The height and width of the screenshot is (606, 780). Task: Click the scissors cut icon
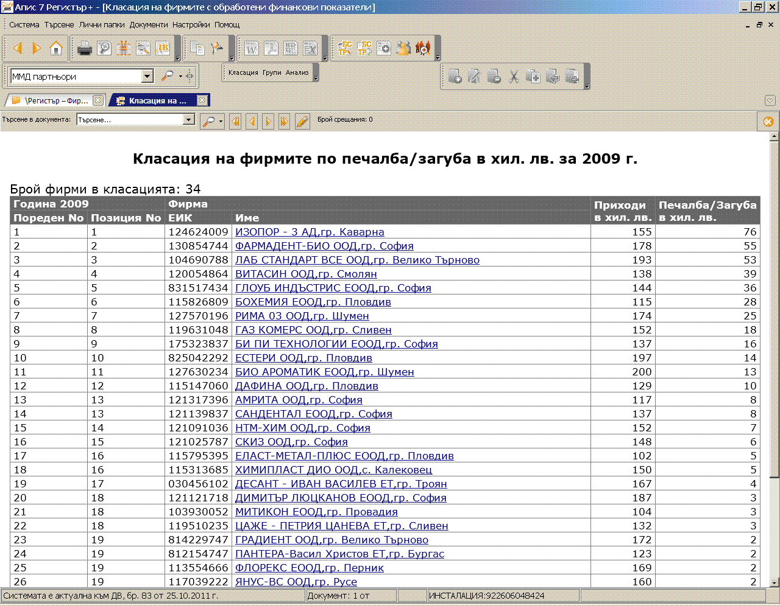[514, 77]
